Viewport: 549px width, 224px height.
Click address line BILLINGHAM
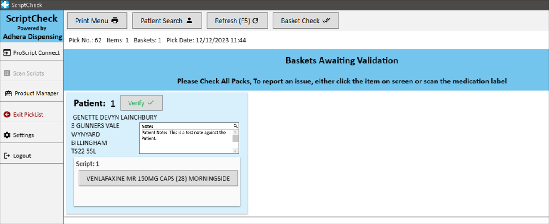click(89, 143)
